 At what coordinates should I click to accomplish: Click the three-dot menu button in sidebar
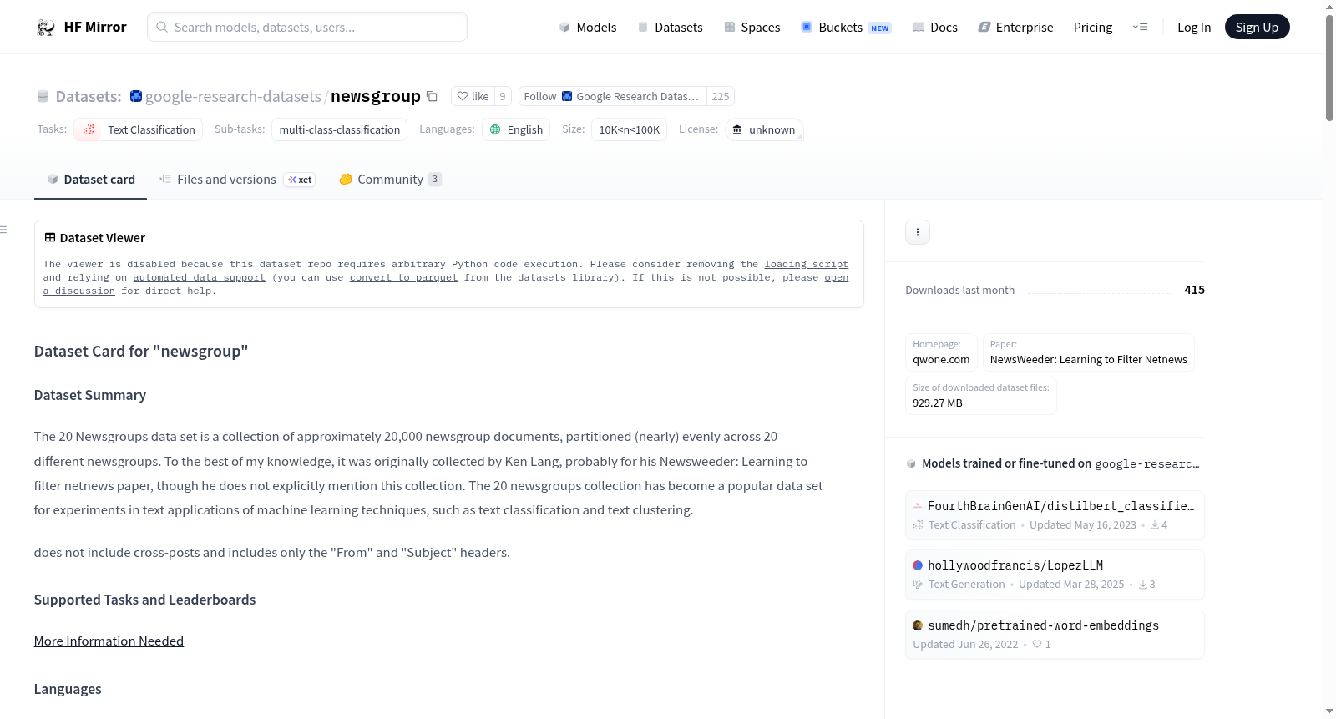pos(918,232)
